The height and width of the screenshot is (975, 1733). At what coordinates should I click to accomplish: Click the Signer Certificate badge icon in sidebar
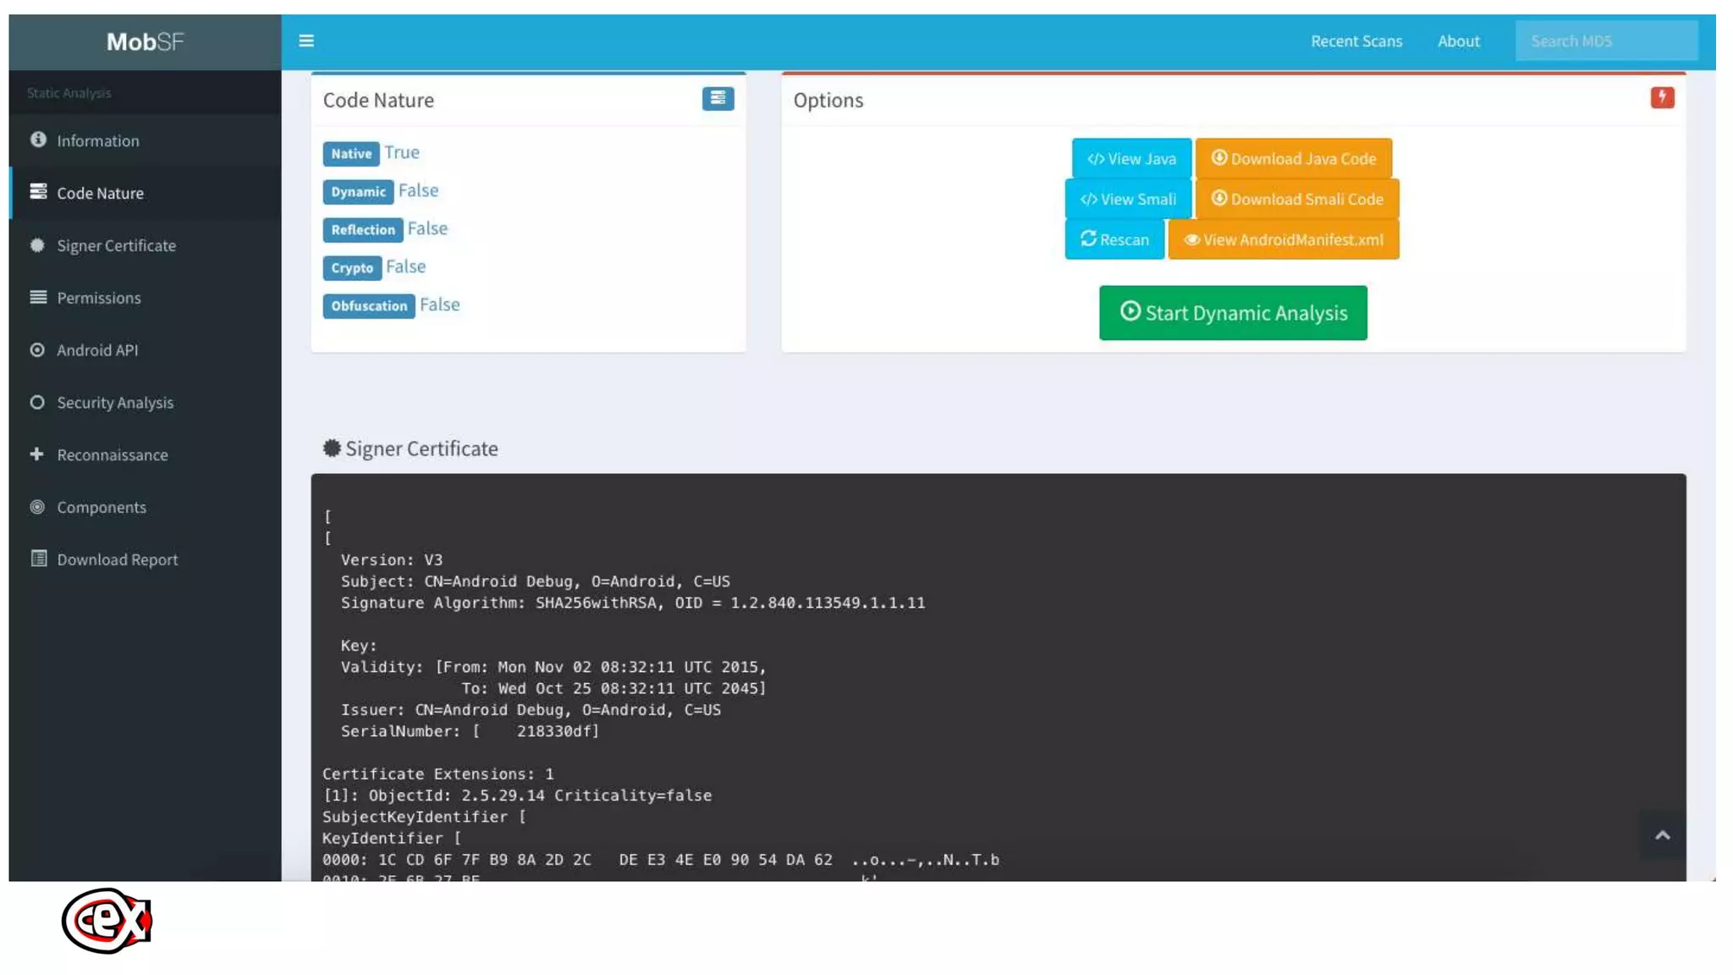coord(37,245)
